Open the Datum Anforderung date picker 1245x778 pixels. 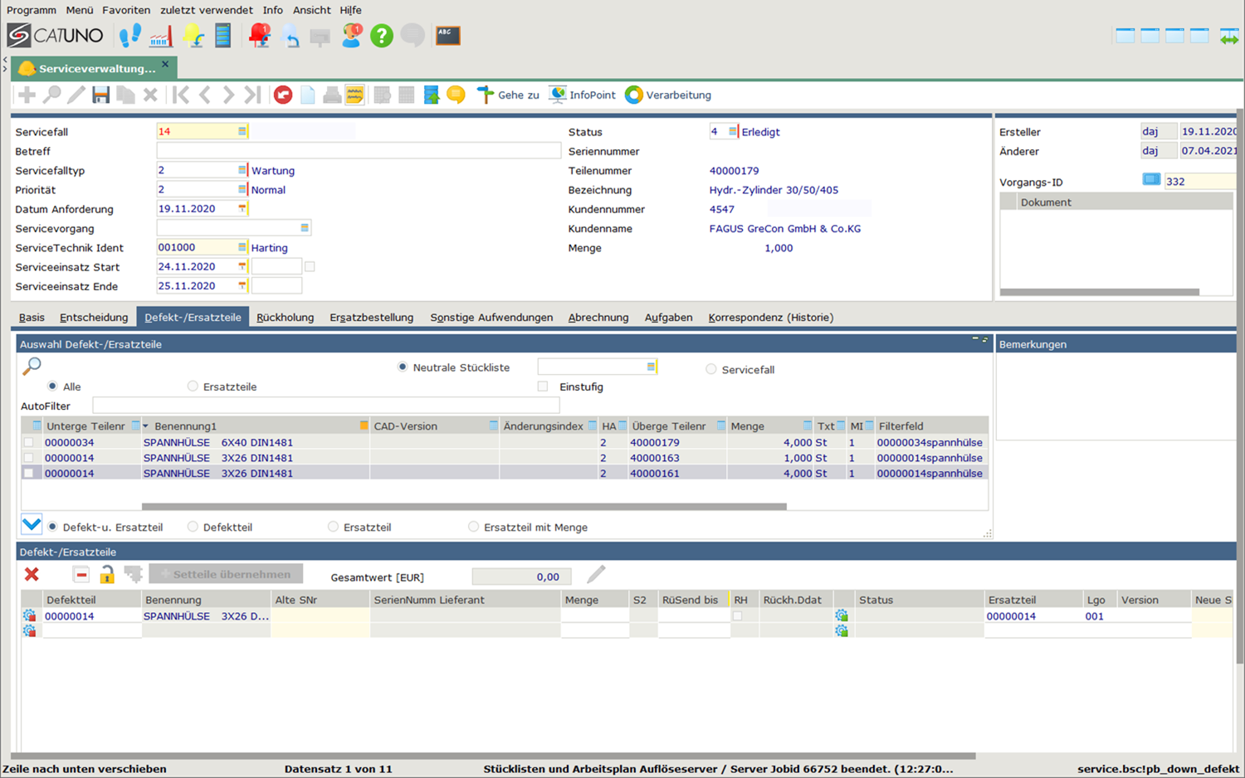(x=242, y=209)
